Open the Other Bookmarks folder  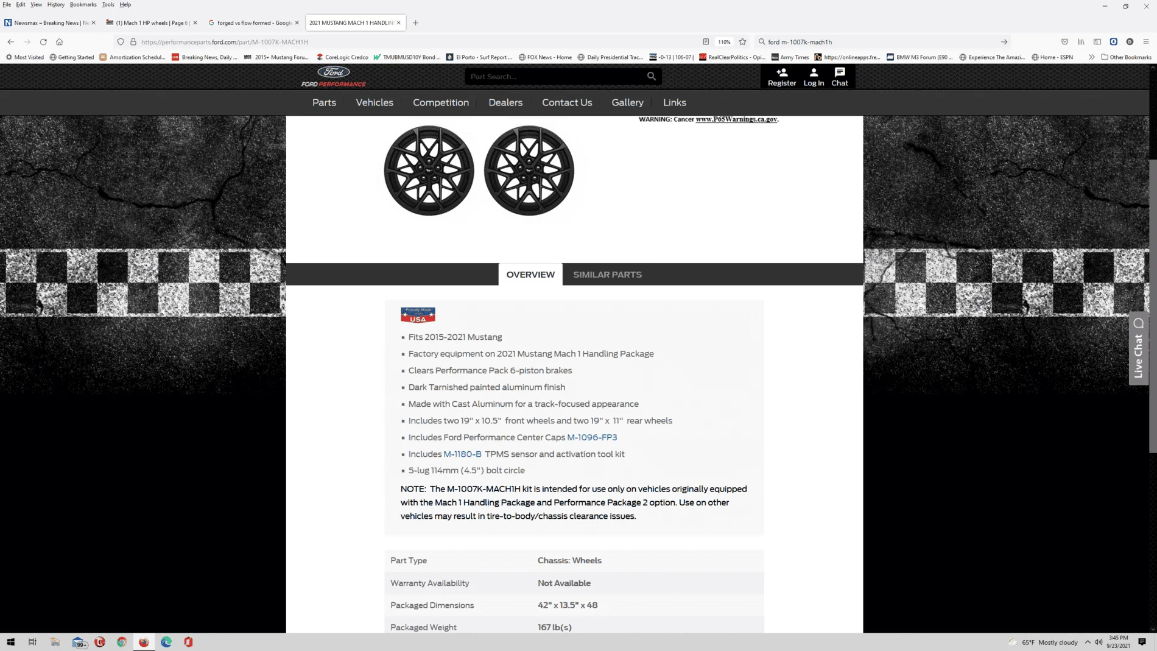click(x=1127, y=57)
